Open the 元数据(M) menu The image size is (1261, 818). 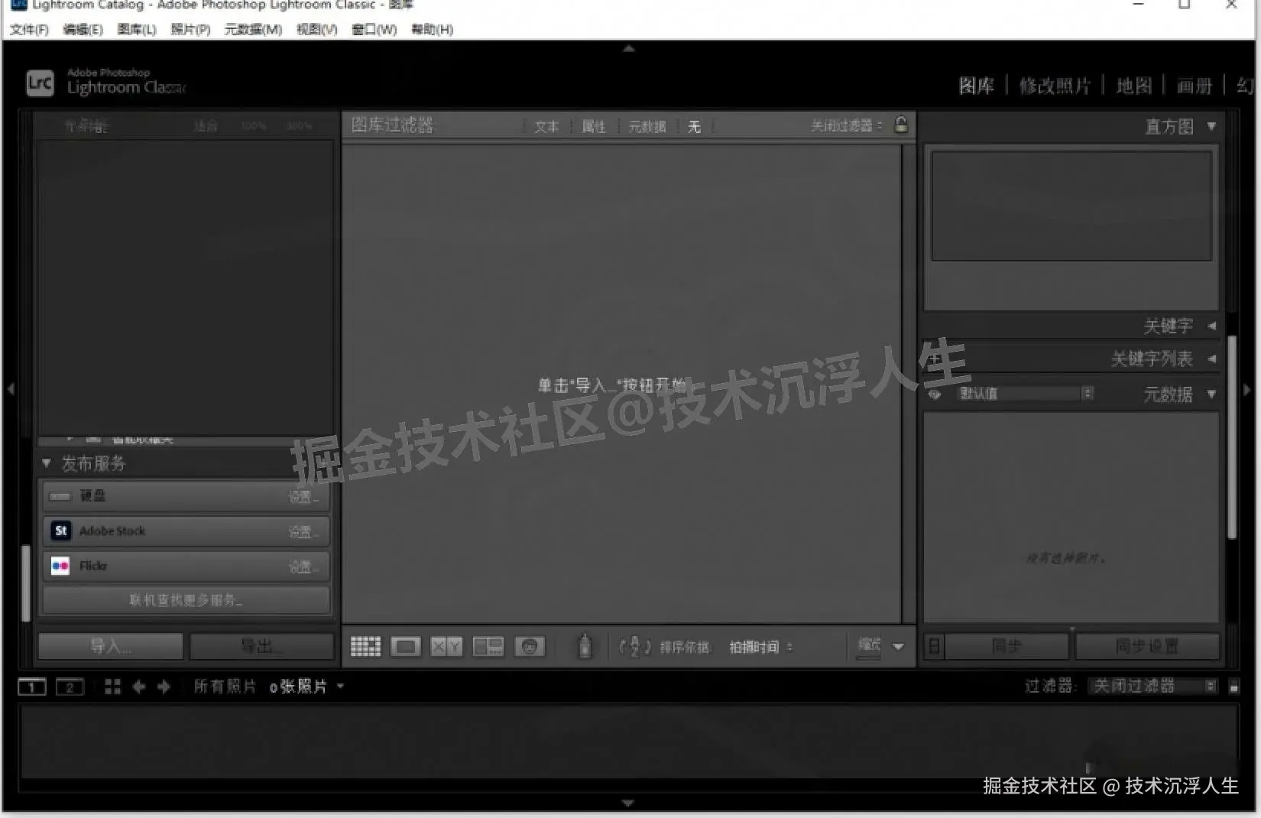[x=252, y=30]
